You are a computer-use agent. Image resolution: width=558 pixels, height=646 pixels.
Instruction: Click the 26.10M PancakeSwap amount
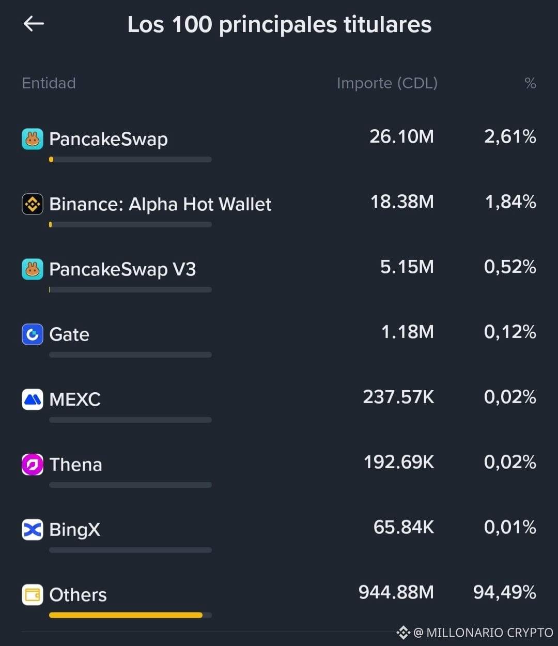(x=401, y=136)
